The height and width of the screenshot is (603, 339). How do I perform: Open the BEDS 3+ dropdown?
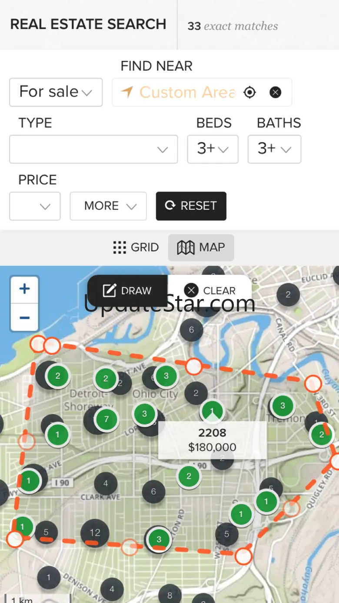coord(213,149)
